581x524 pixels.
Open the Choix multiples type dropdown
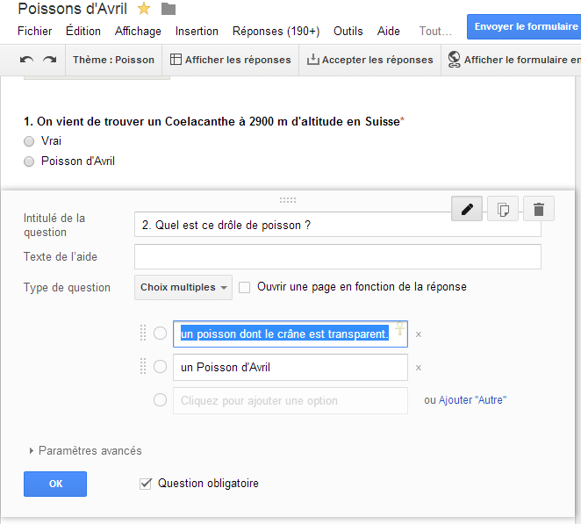[183, 287]
